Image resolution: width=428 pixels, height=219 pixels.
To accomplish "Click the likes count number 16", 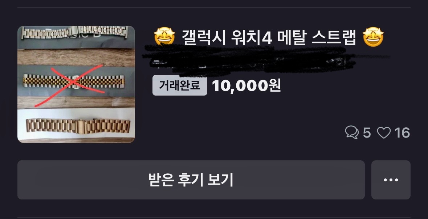I will click(402, 133).
